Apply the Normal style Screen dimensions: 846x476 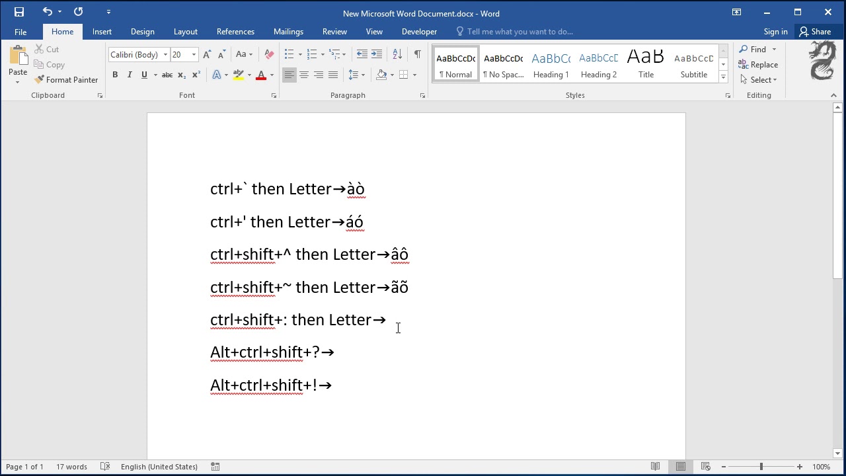pyautogui.click(x=456, y=64)
